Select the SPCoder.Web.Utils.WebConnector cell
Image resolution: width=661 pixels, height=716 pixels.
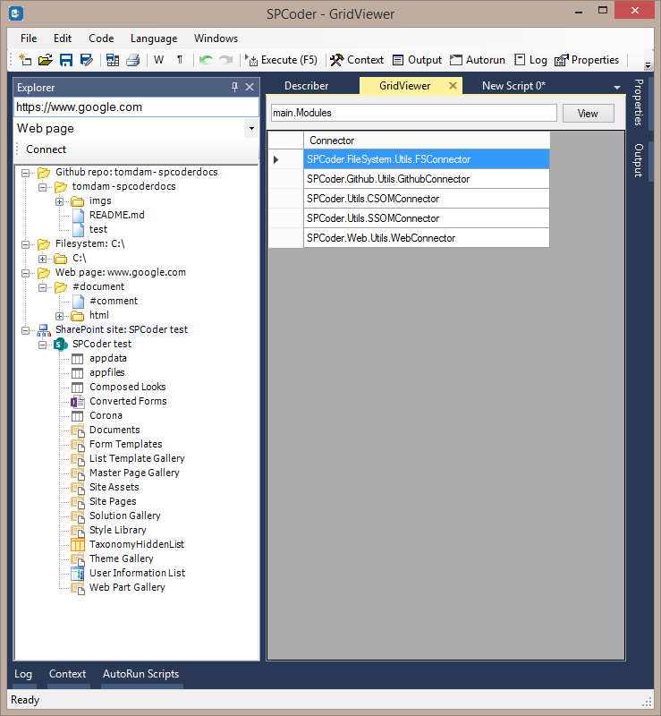coord(427,238)
